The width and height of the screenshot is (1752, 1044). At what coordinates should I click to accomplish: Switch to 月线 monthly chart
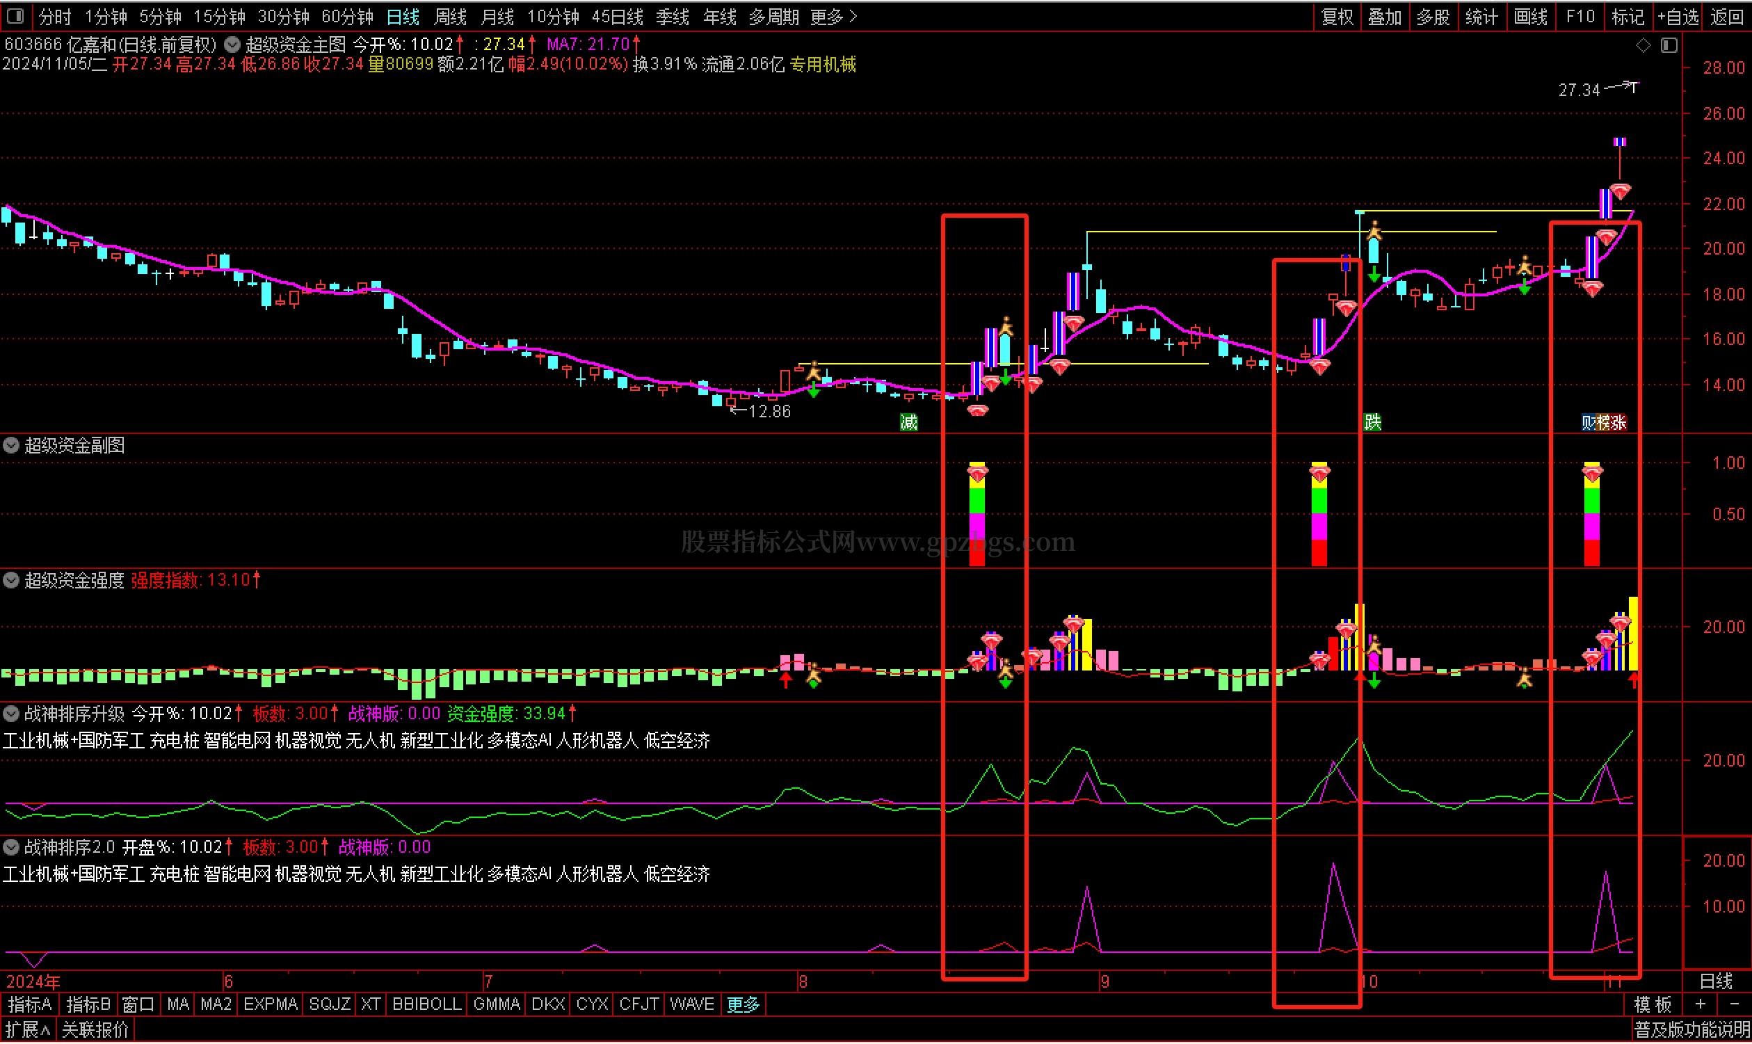pyautogui.click(x=498, y=16)
